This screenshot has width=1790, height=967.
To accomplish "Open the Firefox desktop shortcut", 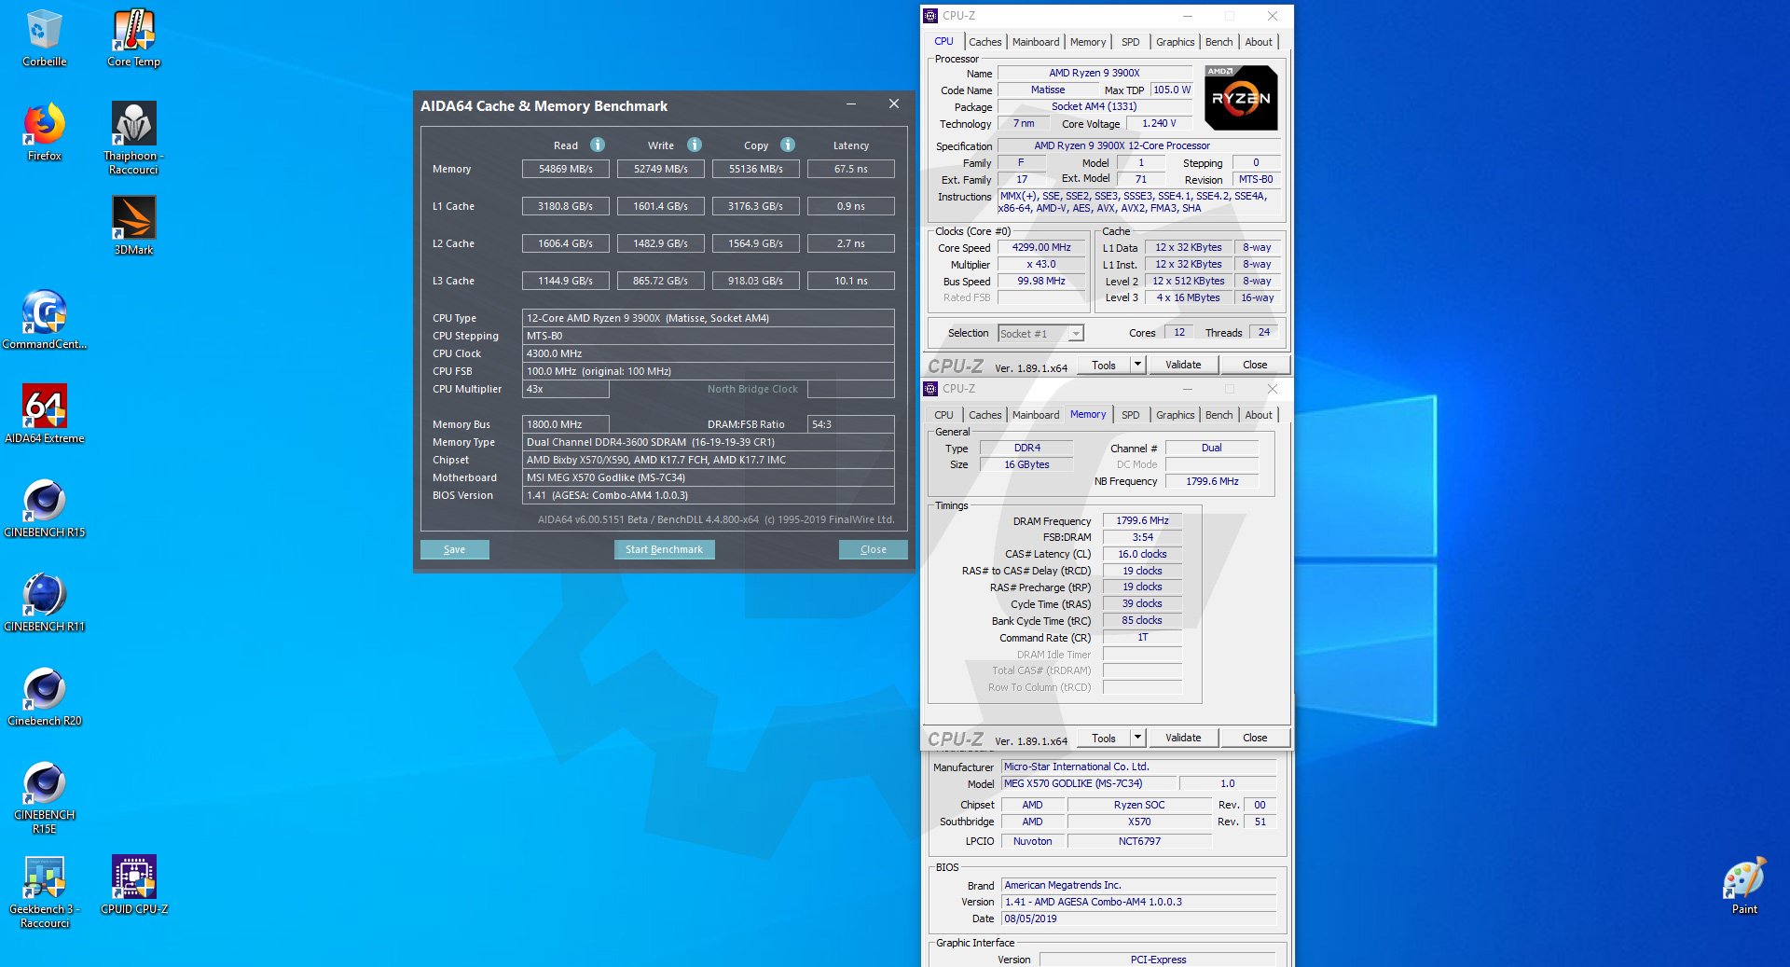I will tap(44, 125).
